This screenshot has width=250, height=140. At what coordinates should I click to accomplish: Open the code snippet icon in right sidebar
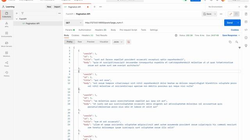tap(246, 30)
